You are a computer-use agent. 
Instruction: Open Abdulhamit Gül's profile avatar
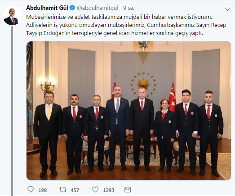coord(12,15)
